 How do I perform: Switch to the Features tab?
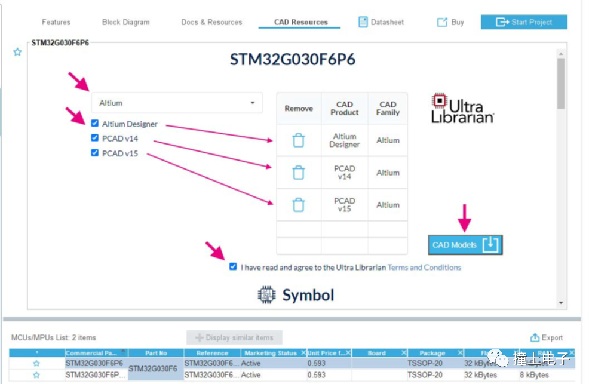56,22
